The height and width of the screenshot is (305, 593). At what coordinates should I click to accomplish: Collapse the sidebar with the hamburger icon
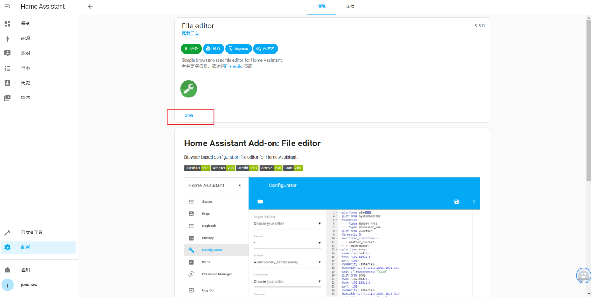click(8, 7)
